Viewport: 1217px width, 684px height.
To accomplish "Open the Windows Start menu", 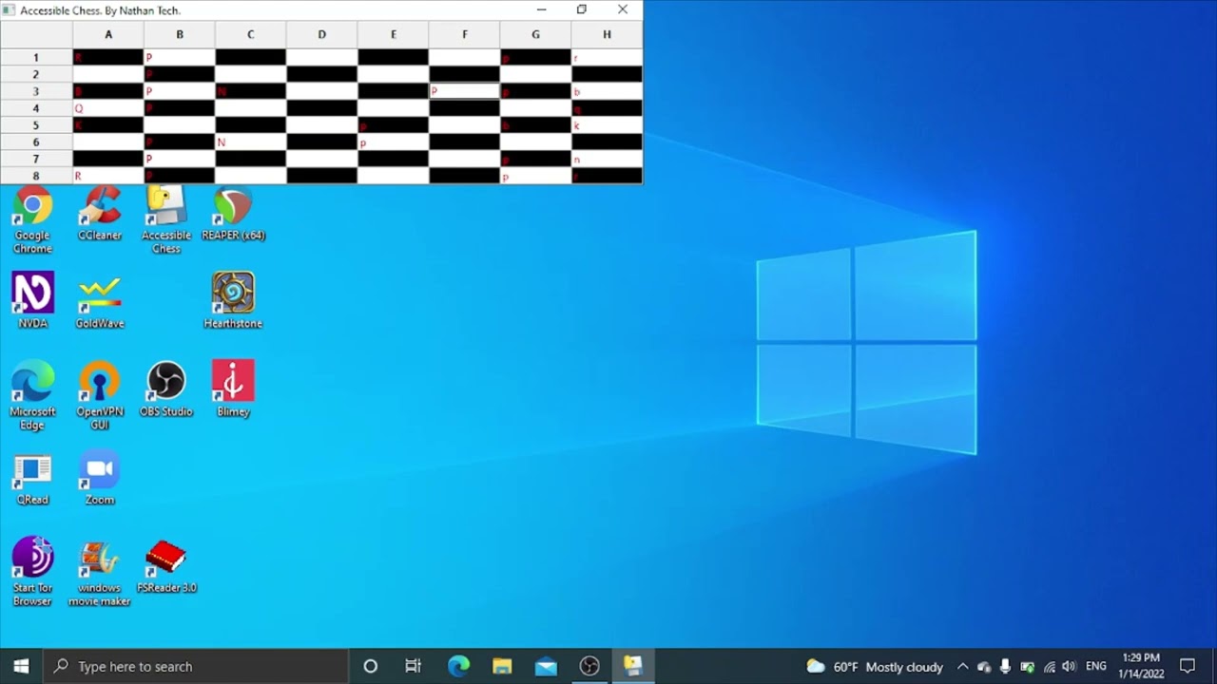I will click(x=21, y=666).
